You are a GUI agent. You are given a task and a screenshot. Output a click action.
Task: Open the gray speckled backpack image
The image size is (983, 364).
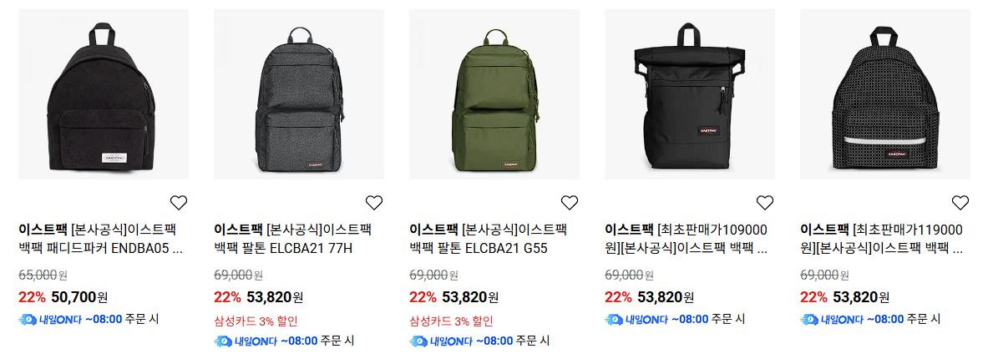tap(299, 94)
